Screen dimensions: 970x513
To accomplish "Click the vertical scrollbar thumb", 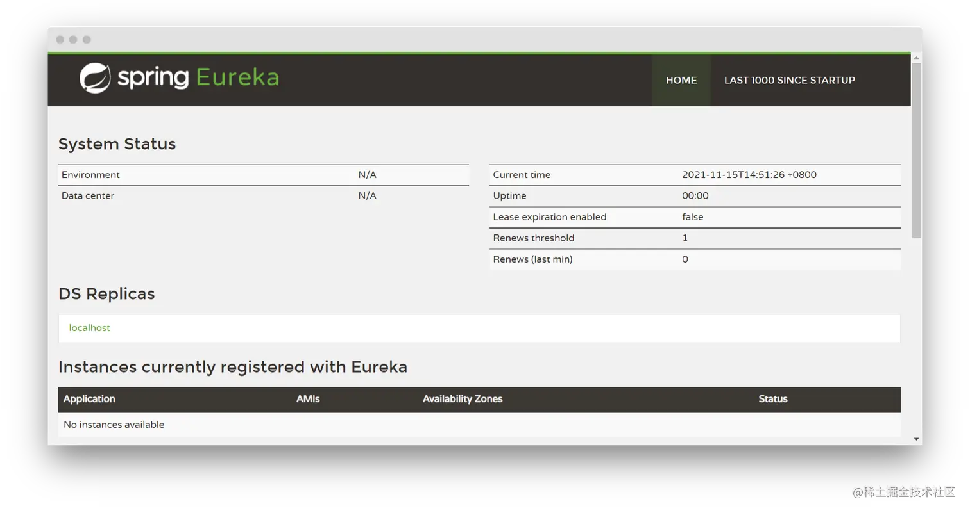I will tap(916, 151).
